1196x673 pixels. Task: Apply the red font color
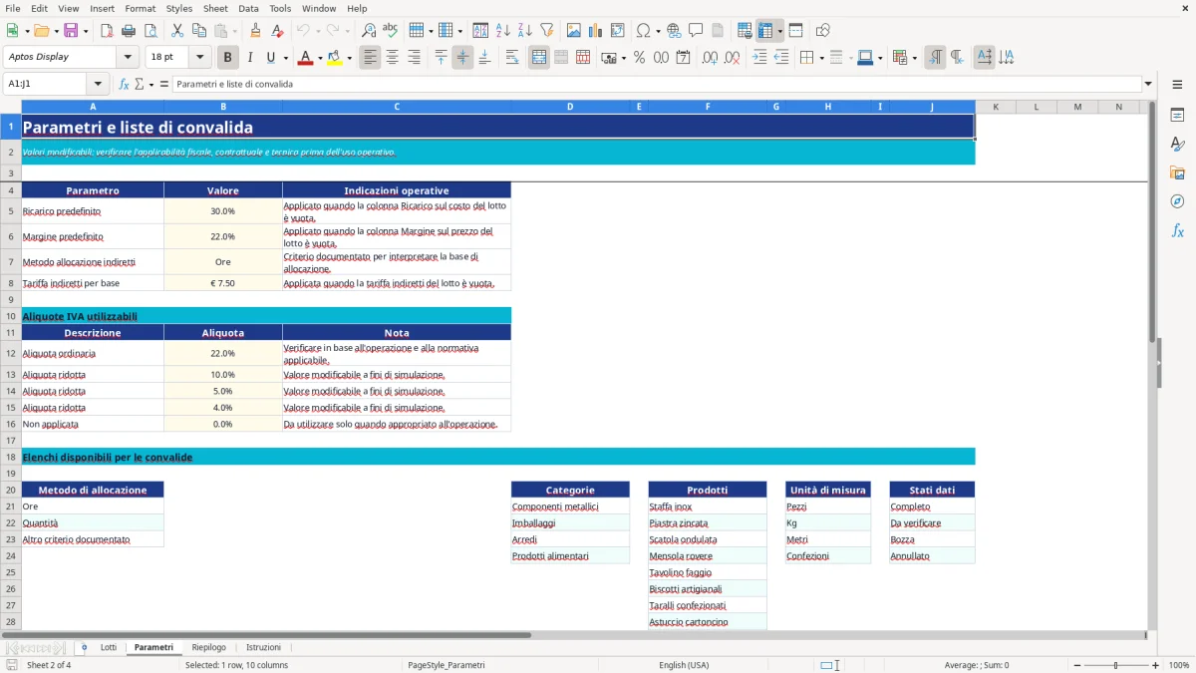(306, 58)
